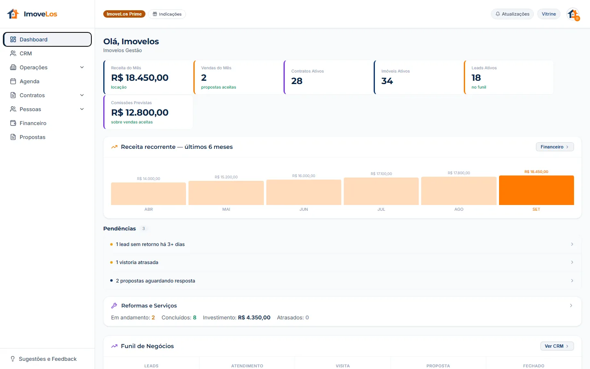Click the JUL revenue bar in chart
The height and width of the screenshot is (369, 590).
click(381, 191)
